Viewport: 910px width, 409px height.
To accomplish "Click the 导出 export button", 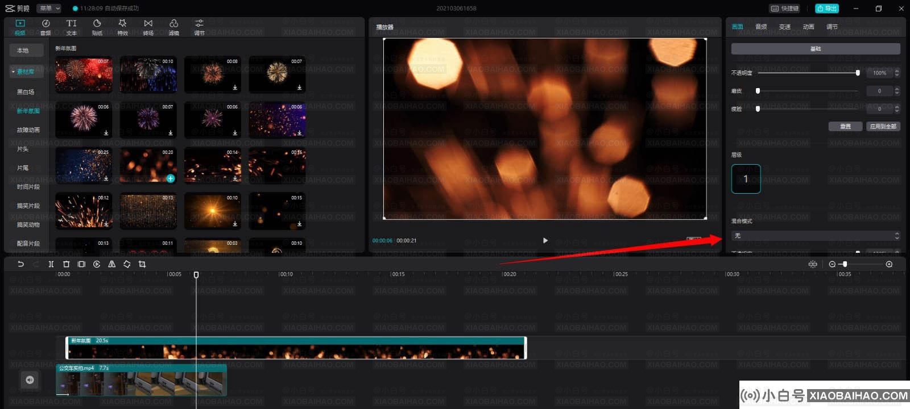I will [x=827, y=9].
